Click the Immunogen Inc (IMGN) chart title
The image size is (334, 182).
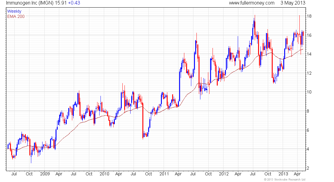[x=30, y=3]
